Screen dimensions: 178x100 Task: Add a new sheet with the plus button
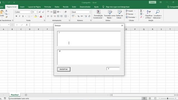pos(26,95)
